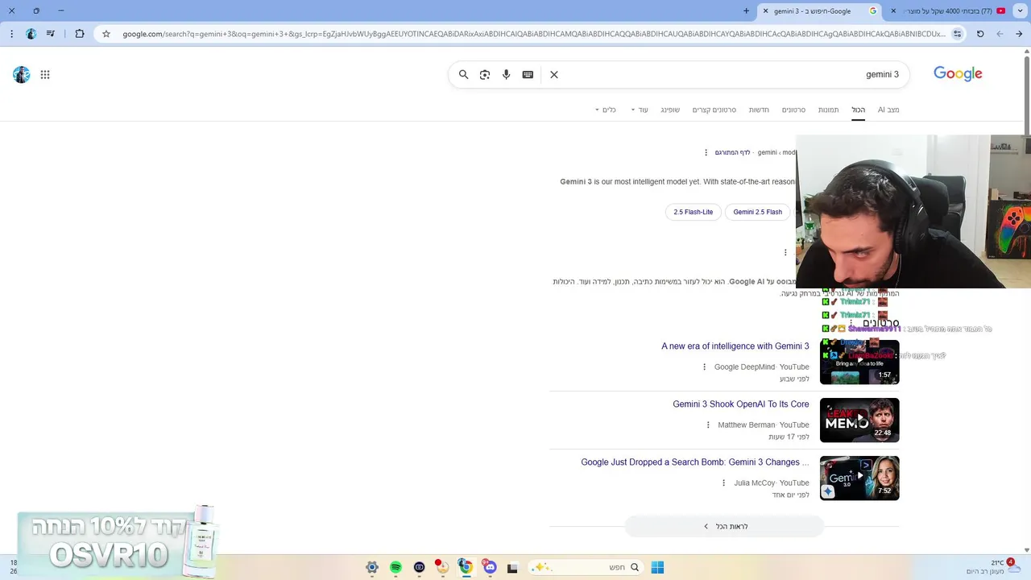The image size is (1031, 580).
Task: Open the on-screen keyboard input tool
Action: click(x=528, y=74)
